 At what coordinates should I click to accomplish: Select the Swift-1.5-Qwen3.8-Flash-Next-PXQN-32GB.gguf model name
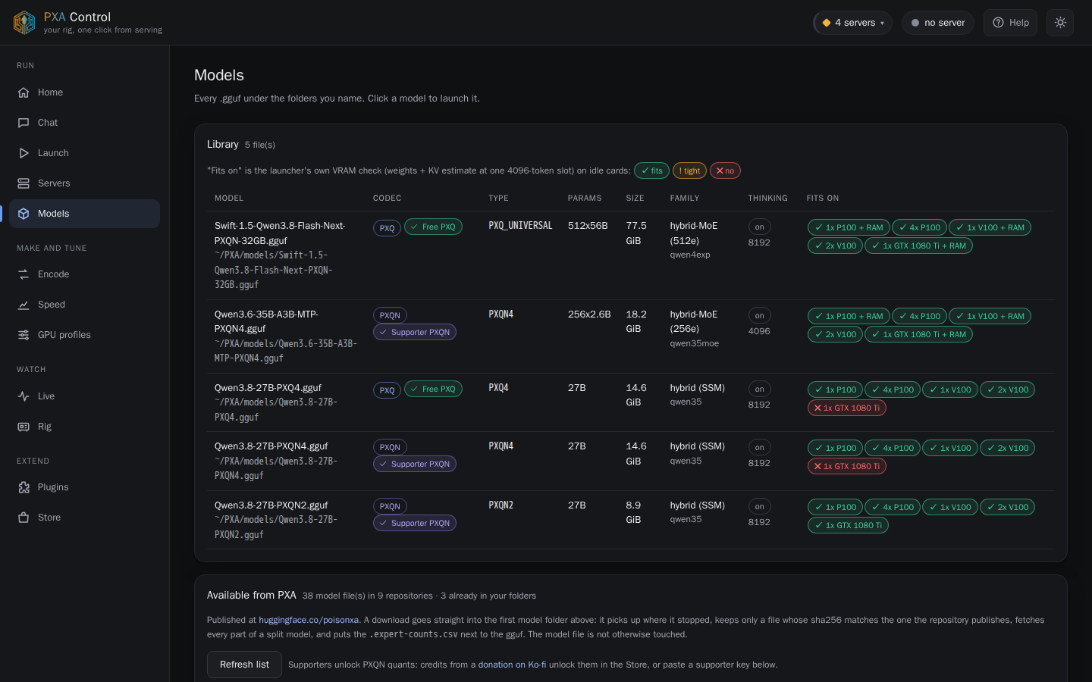pos(280,233)
